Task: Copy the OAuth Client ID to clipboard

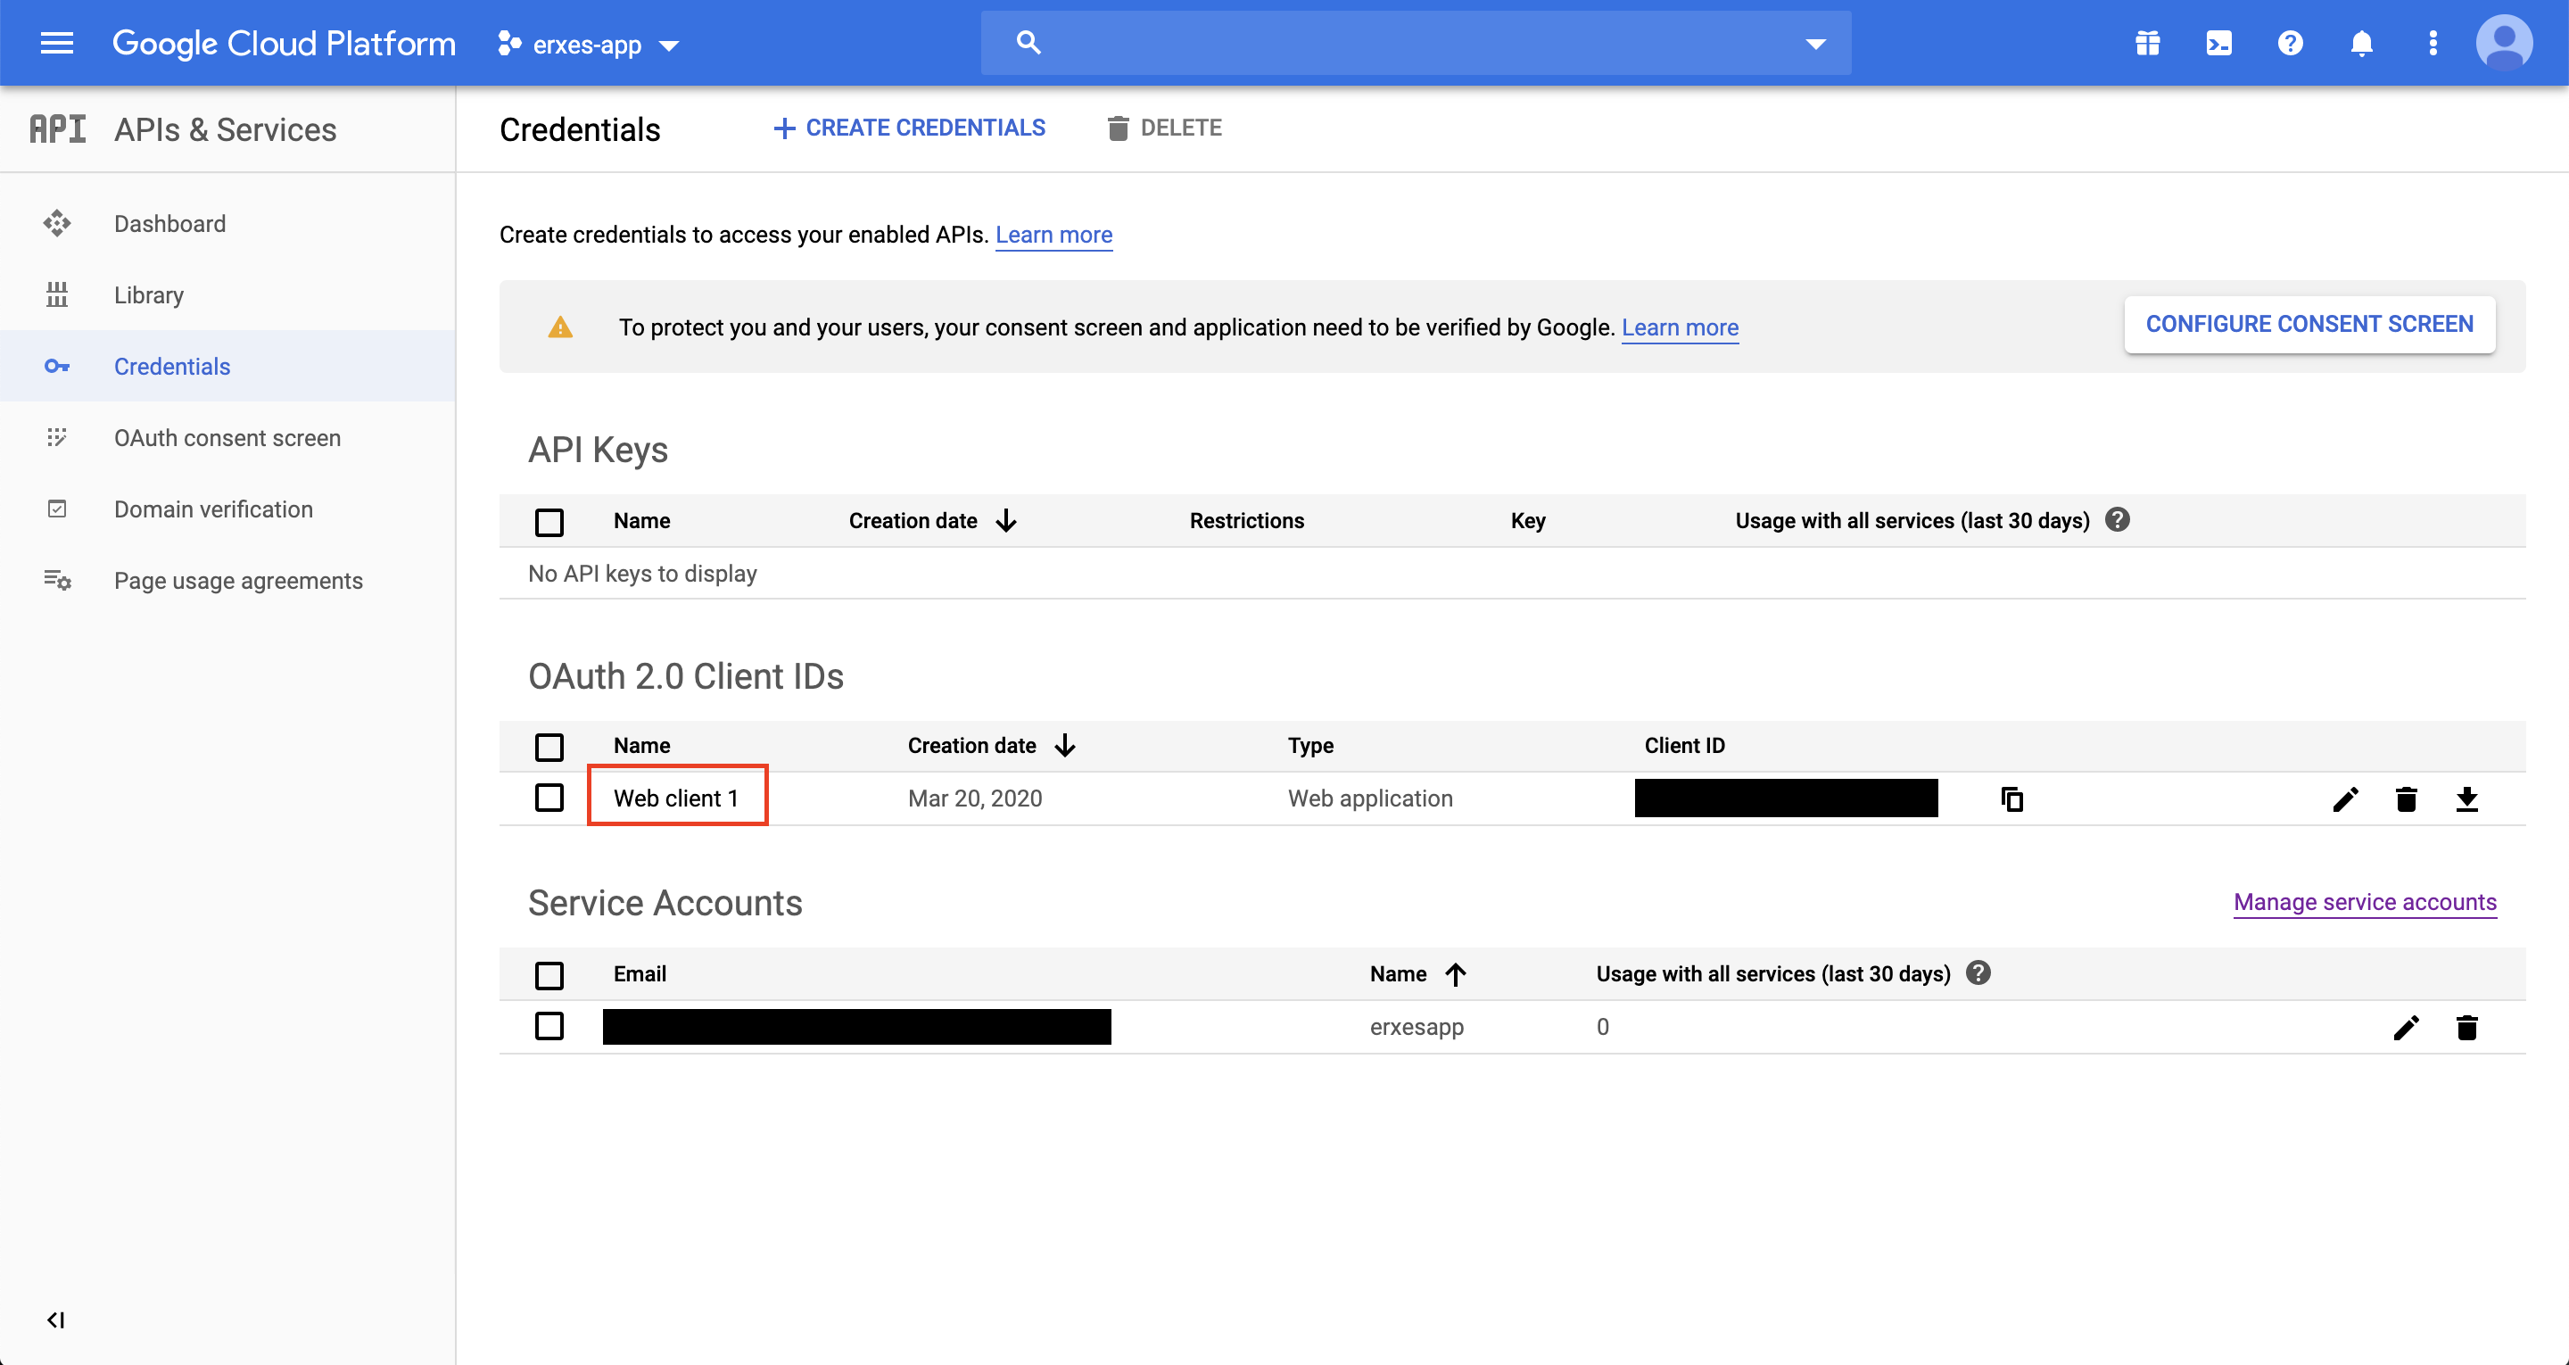Action: [x=2011, y=799]
